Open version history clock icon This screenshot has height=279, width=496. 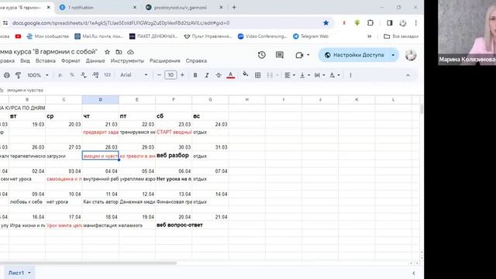click(x=262, y=55)
